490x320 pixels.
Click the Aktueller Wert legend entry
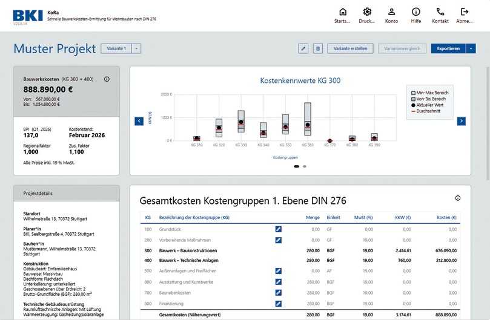pyautogui.click(x=427, y=105)
